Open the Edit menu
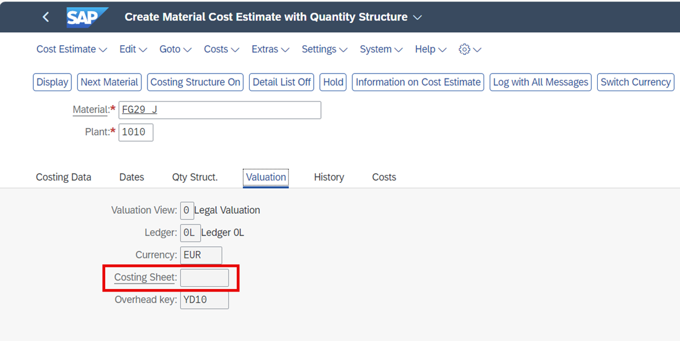This screenshot has height=341, width=680. click(133, 49)
